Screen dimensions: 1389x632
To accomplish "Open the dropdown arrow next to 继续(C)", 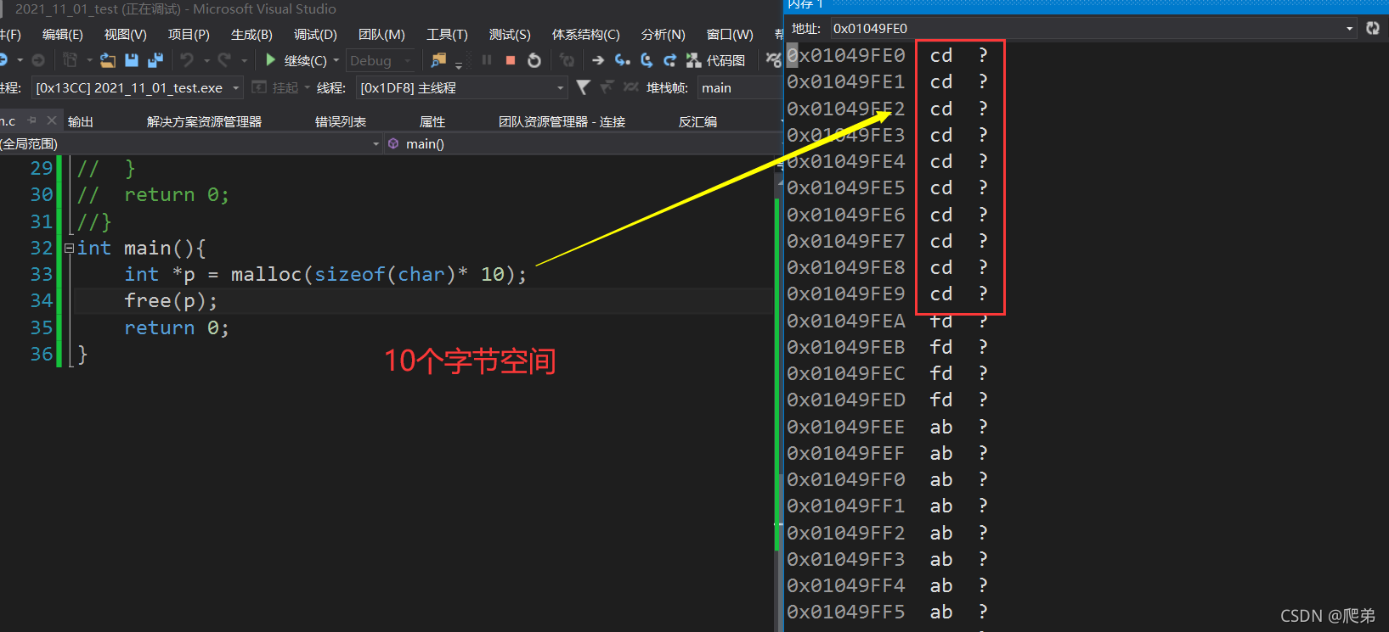I will point(336,60).
